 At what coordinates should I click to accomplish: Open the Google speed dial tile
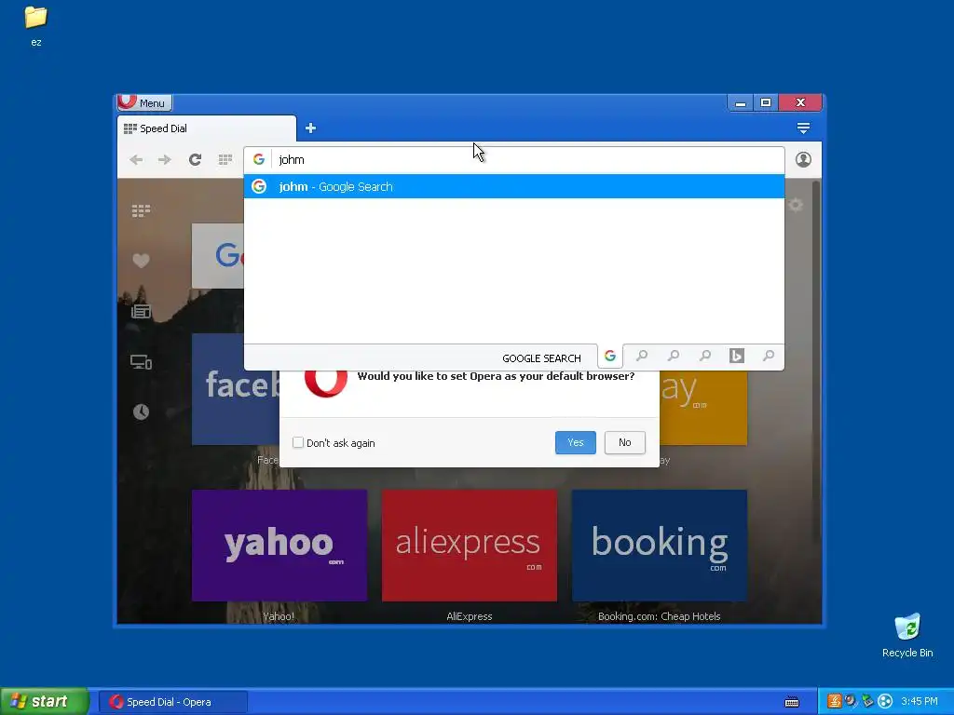click(218, 256)
